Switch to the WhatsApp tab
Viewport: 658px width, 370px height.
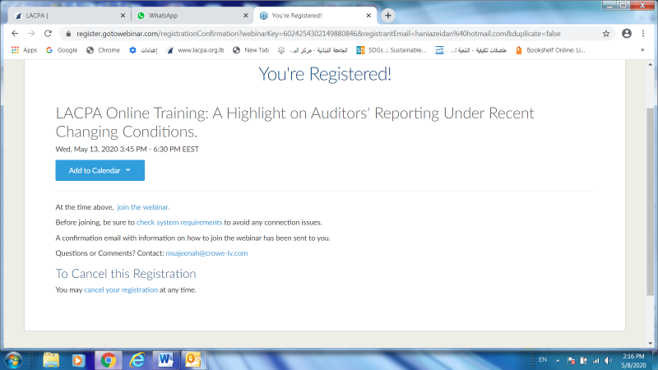pyautogui.click(x=192, y=16)
